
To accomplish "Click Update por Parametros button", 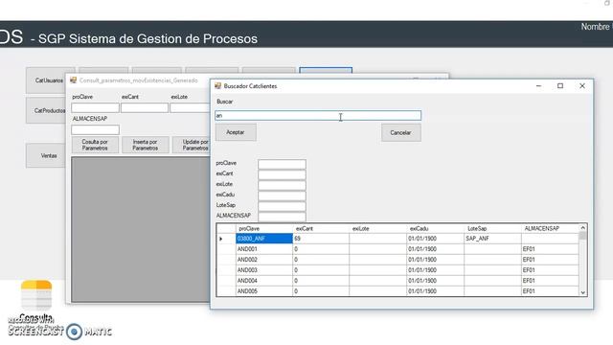I will coord(192,145).
